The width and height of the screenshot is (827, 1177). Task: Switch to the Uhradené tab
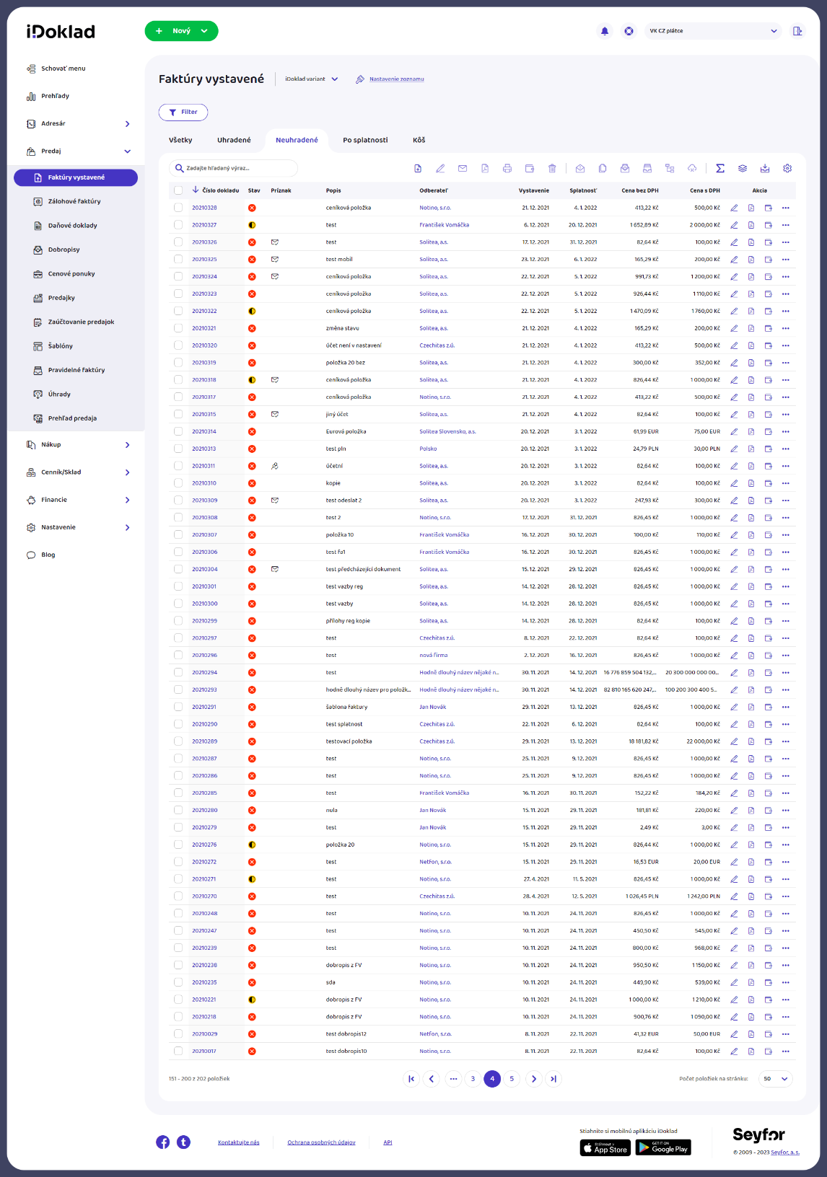click(x=234, y=140)
